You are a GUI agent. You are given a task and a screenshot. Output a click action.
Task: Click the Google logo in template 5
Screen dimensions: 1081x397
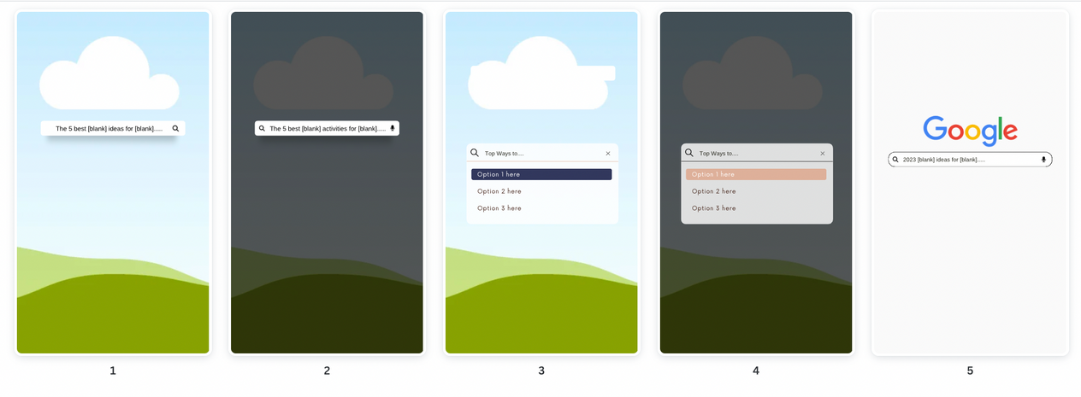pyautogui.click(x=970, y=131)
